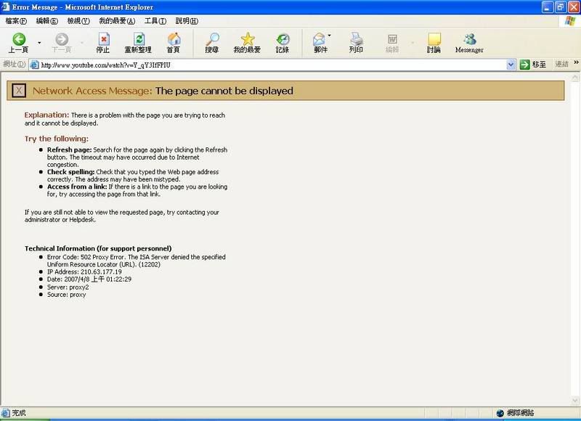Open the 檔案(F) menu
The width and height of the screenshot is (581, 421).
(x=16, y=21)
